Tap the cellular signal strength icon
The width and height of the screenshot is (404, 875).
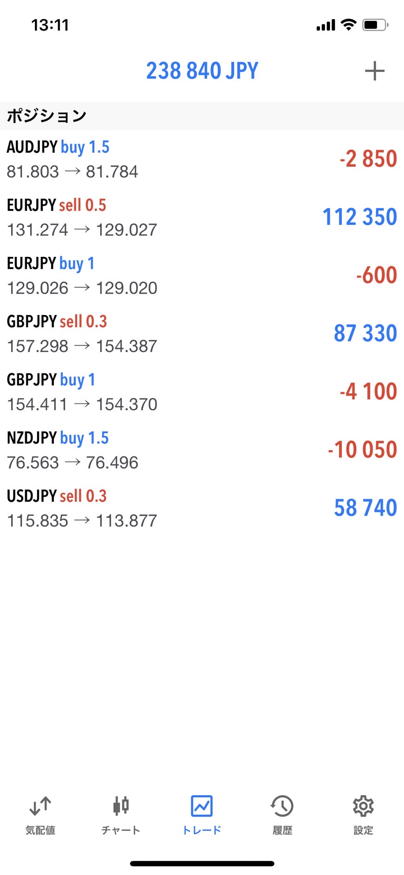(x=326, y=25)
